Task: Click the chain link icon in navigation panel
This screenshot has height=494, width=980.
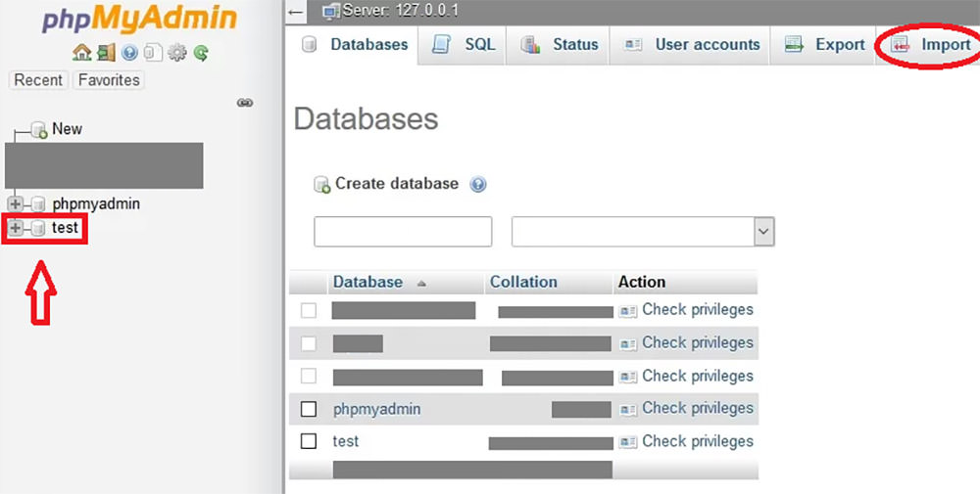Action: [245, 103]
